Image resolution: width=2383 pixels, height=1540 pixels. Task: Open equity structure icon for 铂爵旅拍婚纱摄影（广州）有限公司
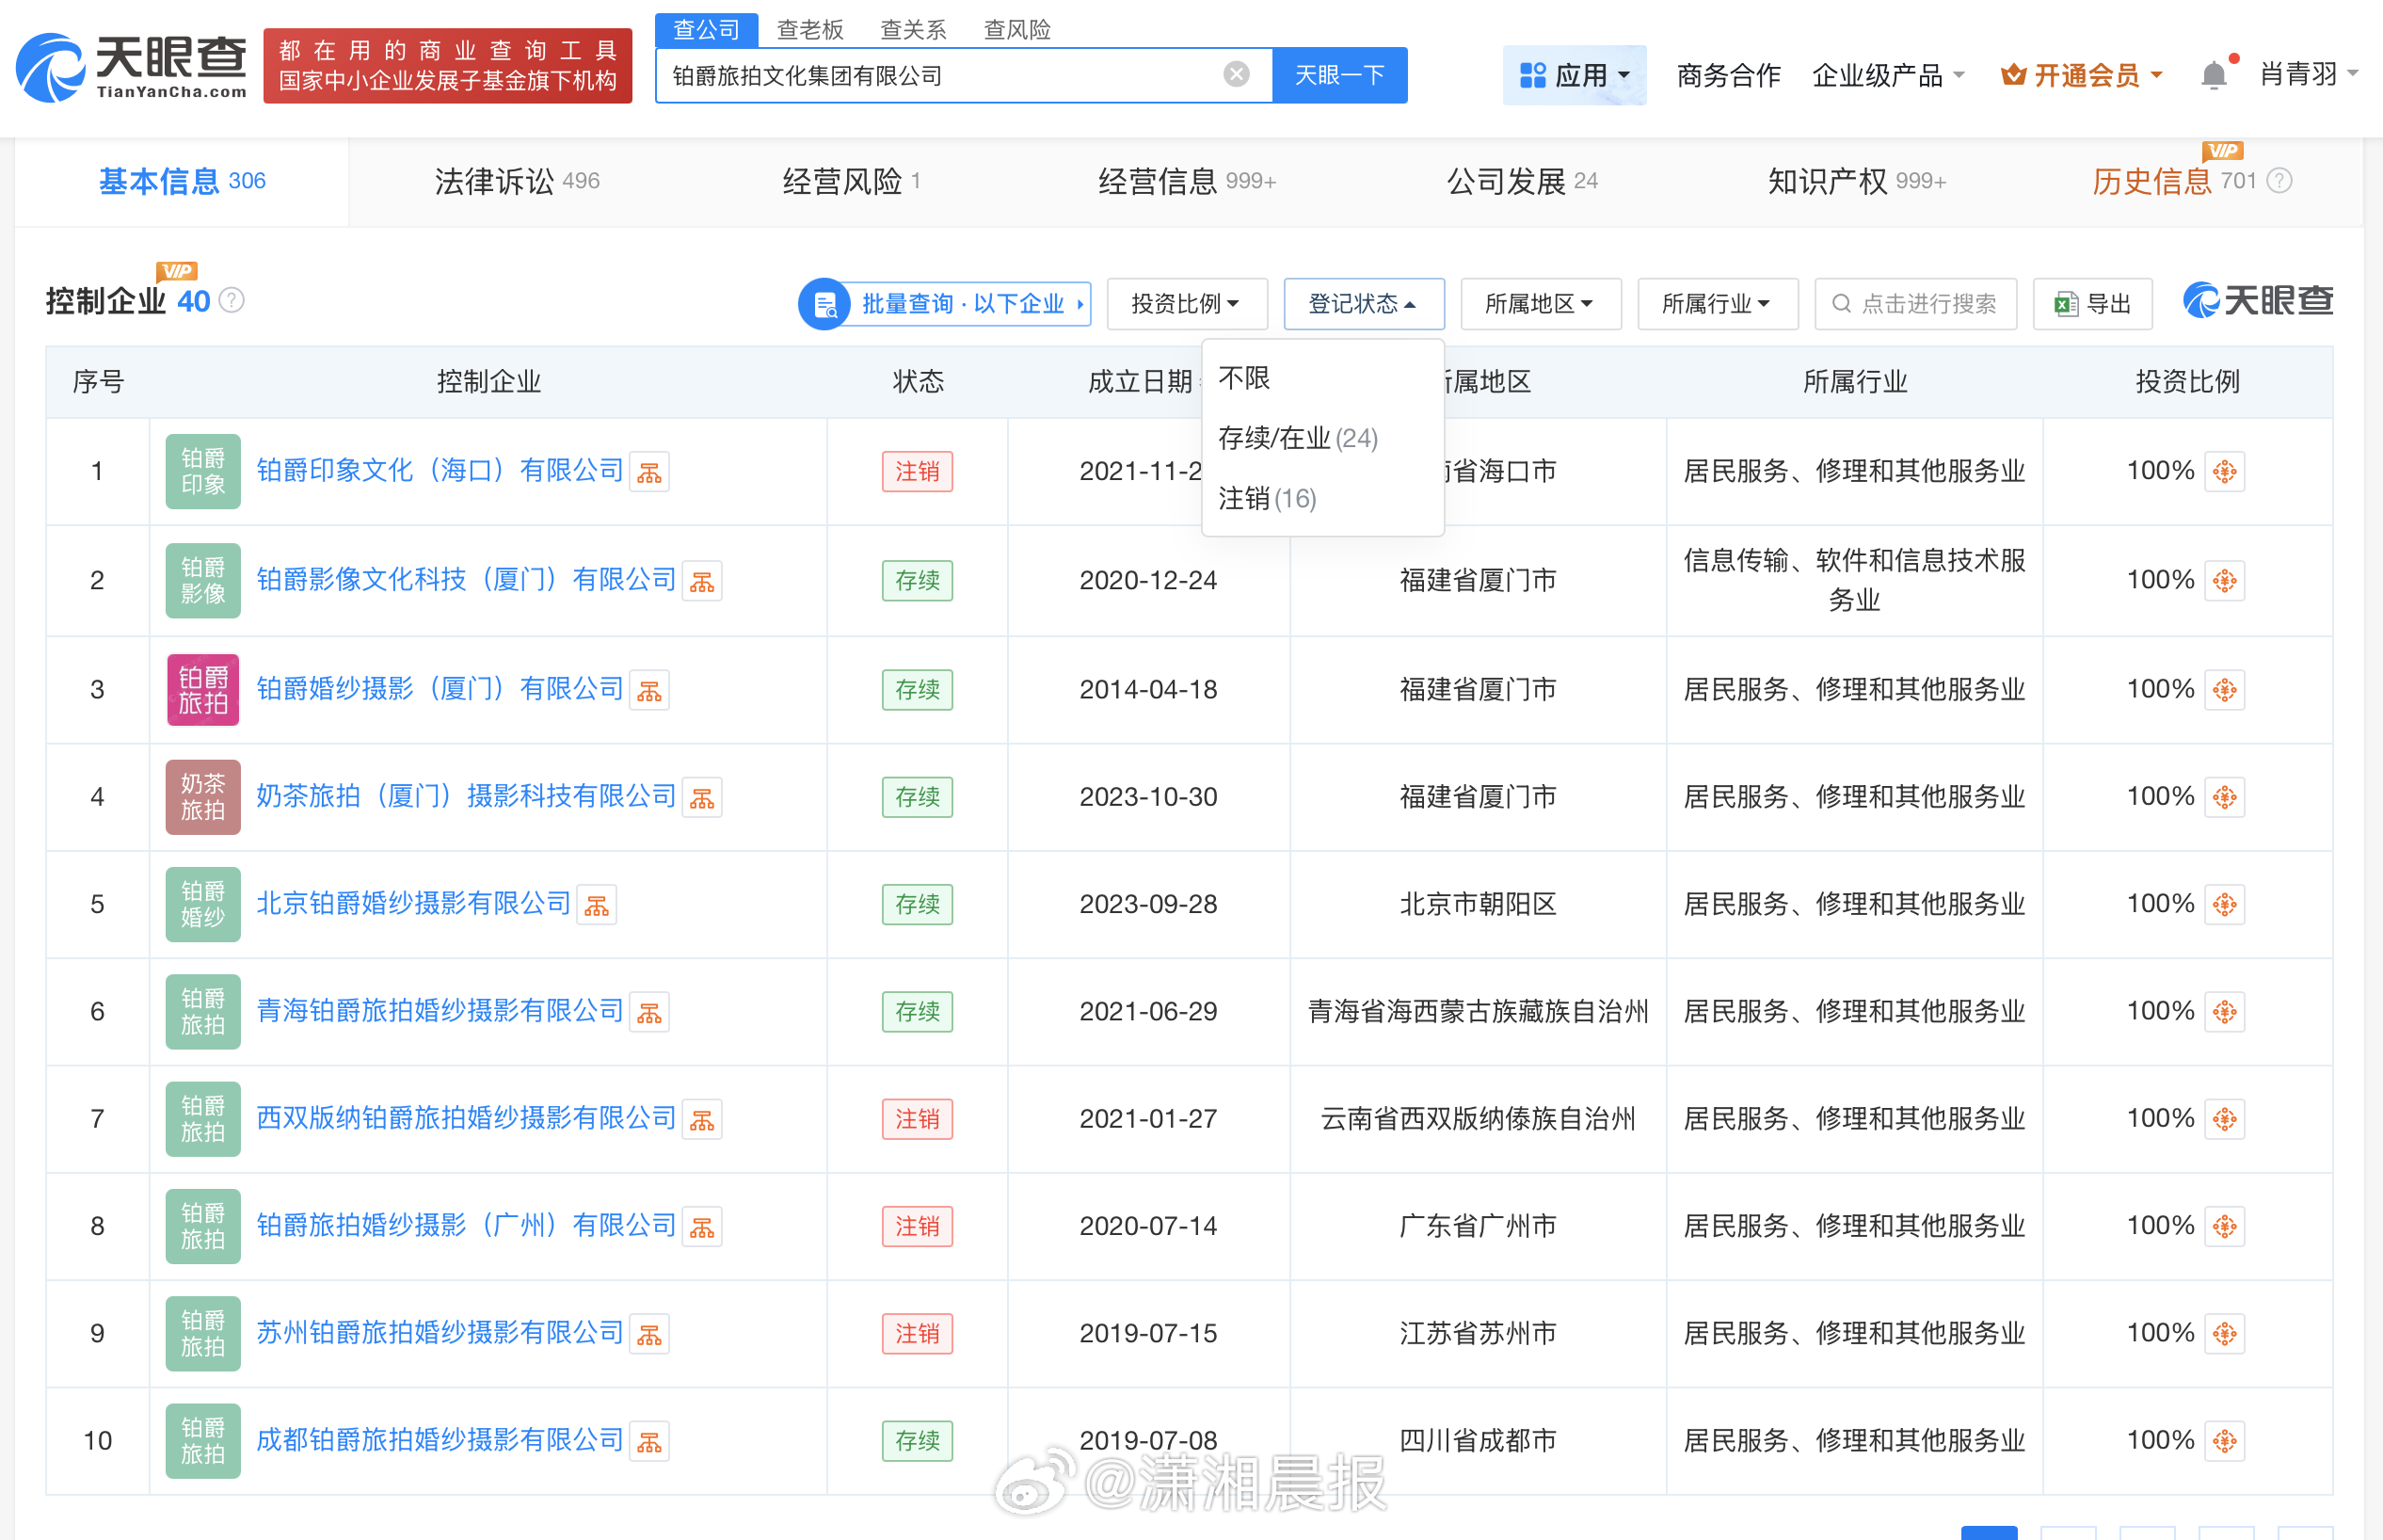tap(702, 1227)
